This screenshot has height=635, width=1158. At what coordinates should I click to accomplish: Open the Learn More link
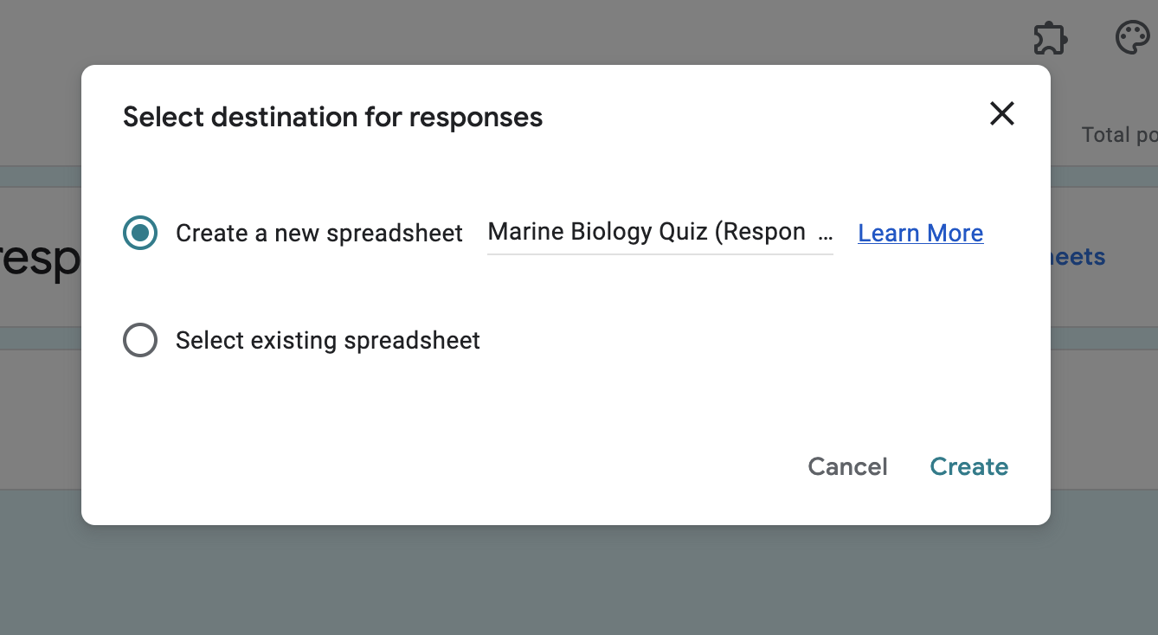pyautogui.click(x=920, y=233)
